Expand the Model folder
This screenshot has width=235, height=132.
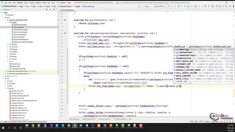click(7, 54)
